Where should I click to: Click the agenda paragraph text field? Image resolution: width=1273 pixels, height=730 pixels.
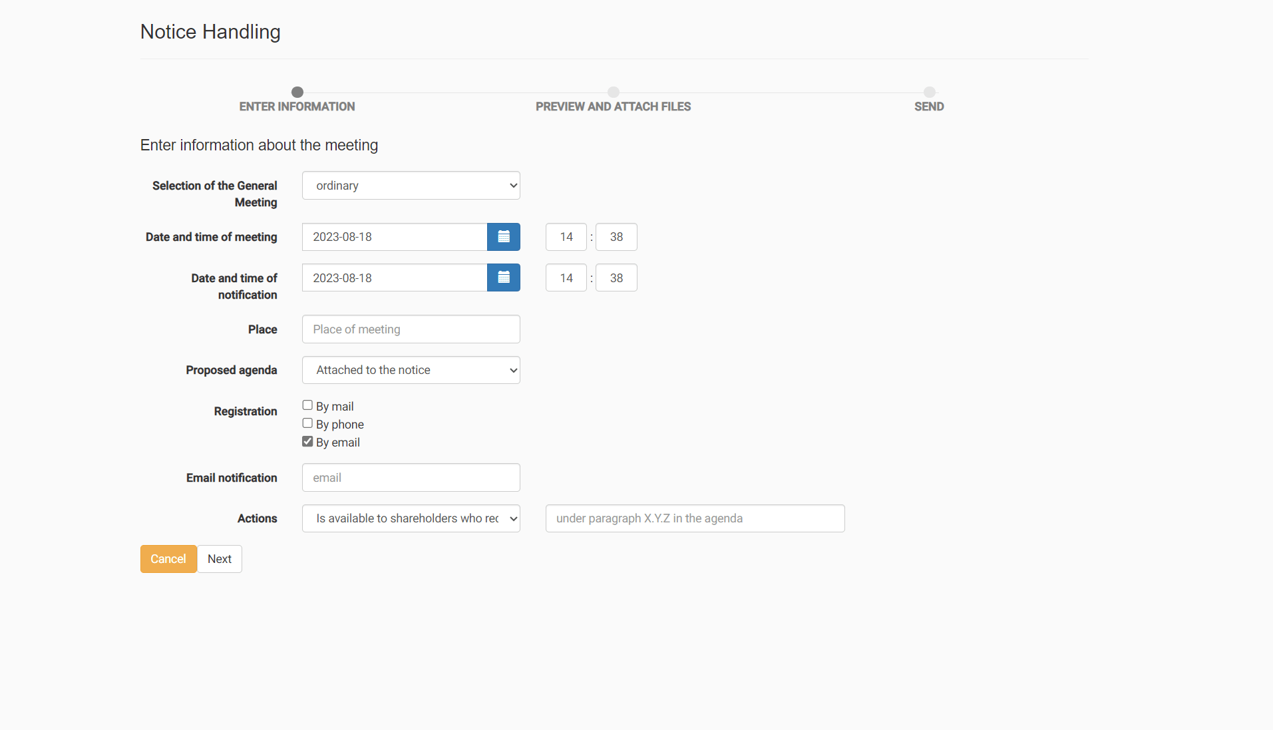[x=695, y=518]
